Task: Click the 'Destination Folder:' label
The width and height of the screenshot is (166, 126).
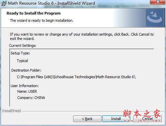Action: point(26,70)
